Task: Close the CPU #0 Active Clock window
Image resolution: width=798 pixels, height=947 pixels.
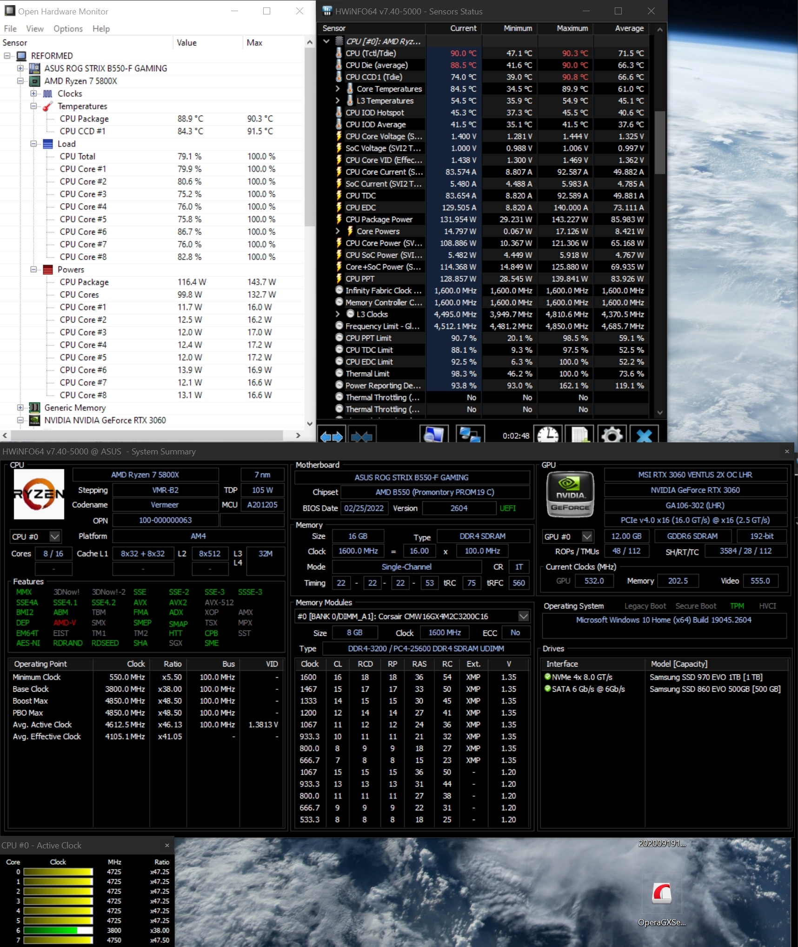Action: coord(167,845)
